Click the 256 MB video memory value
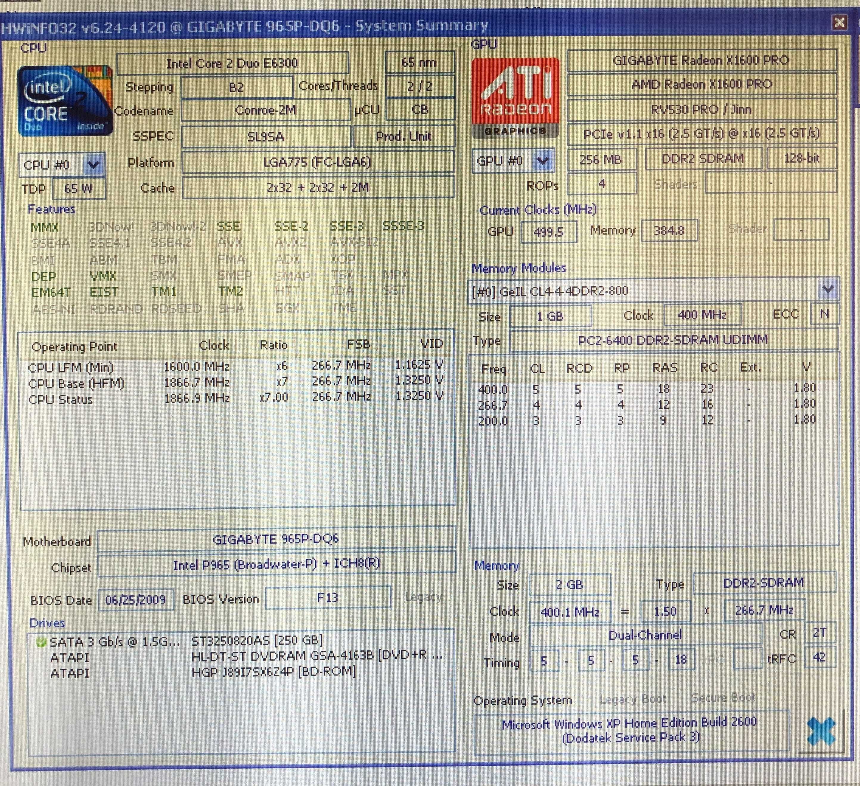This screenshot has width=860, height=786. [601, 159]
